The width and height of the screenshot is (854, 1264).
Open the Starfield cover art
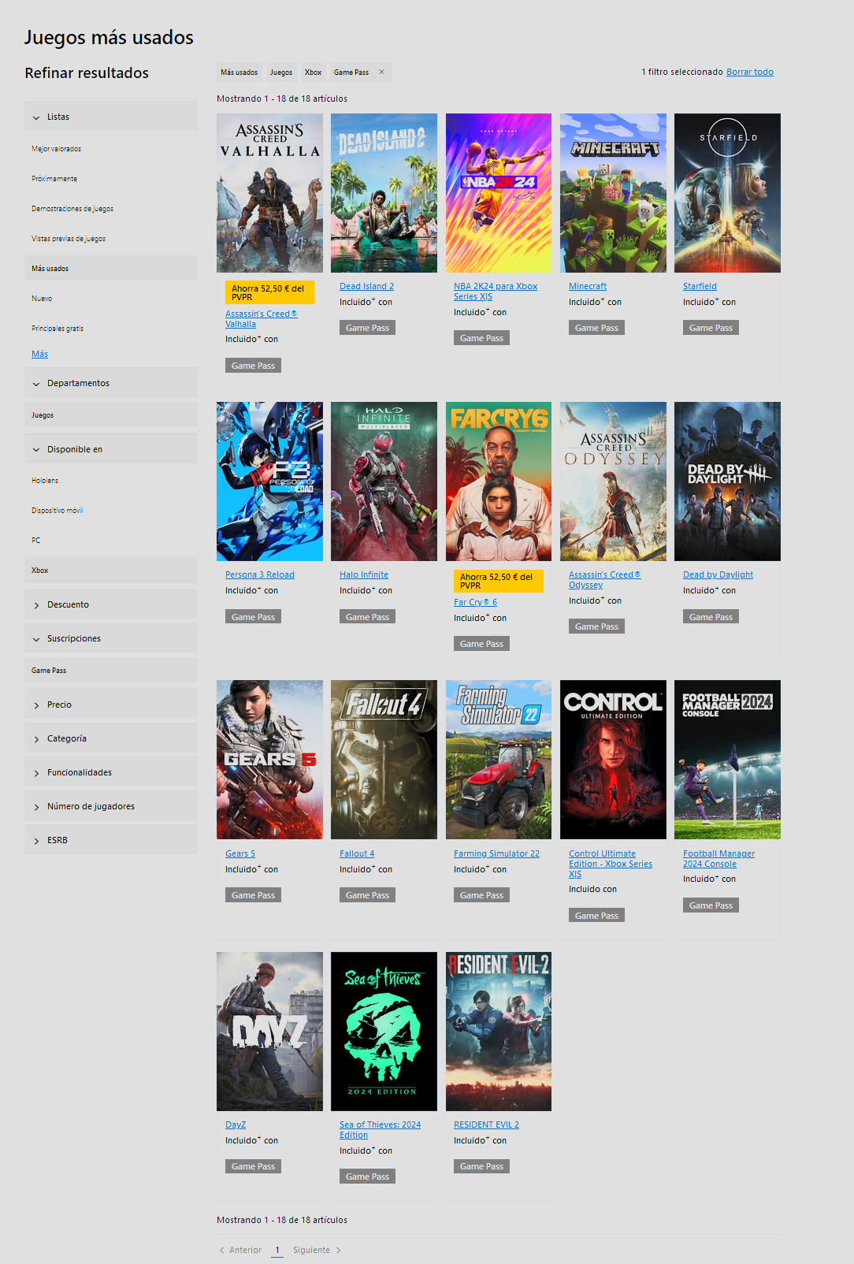coord(727,193)
